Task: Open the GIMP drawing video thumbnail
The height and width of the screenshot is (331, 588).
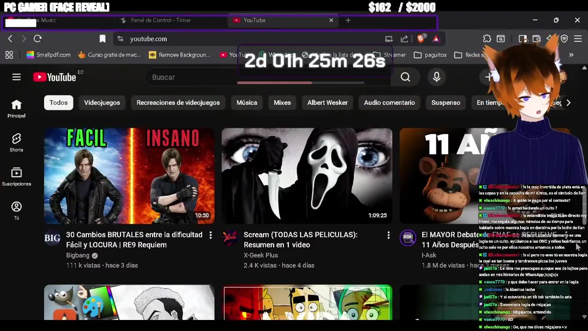Action: [x=129, y=302]
